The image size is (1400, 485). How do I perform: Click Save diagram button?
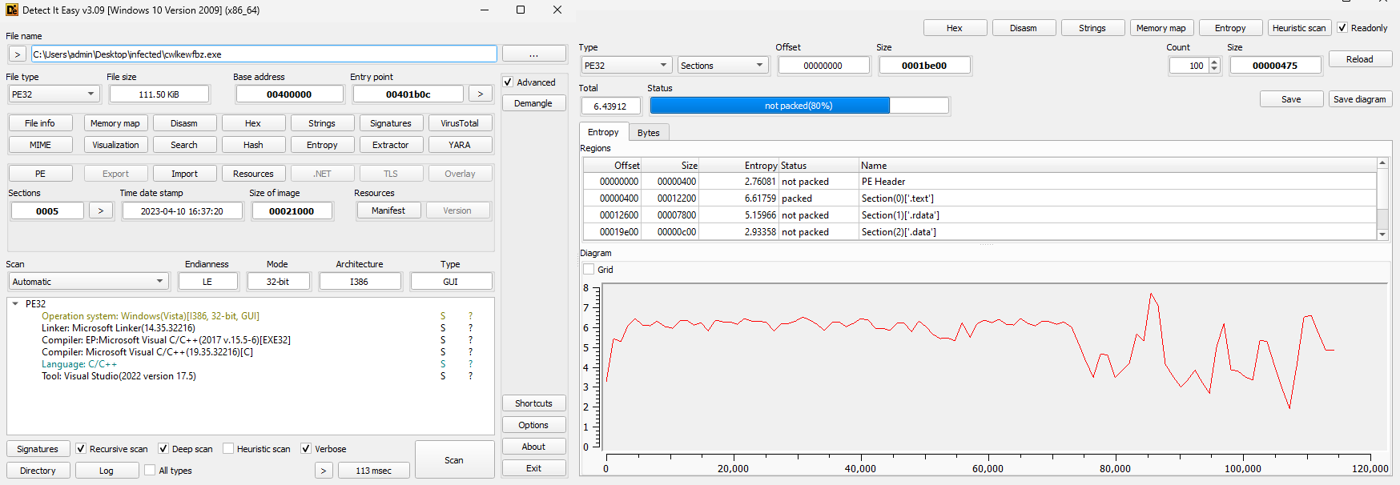click(x=1360, y=99)
